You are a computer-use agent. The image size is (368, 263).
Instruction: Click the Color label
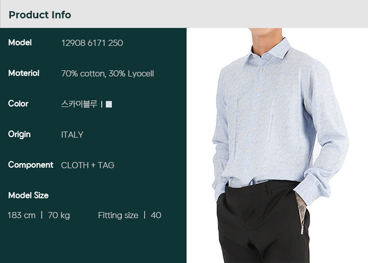point(18,103)
